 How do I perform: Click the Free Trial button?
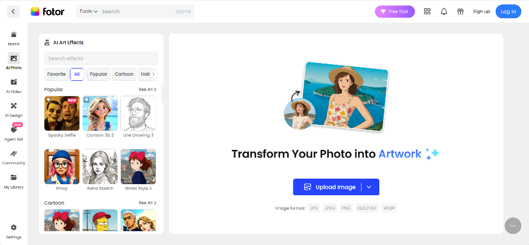pos(394,12)
